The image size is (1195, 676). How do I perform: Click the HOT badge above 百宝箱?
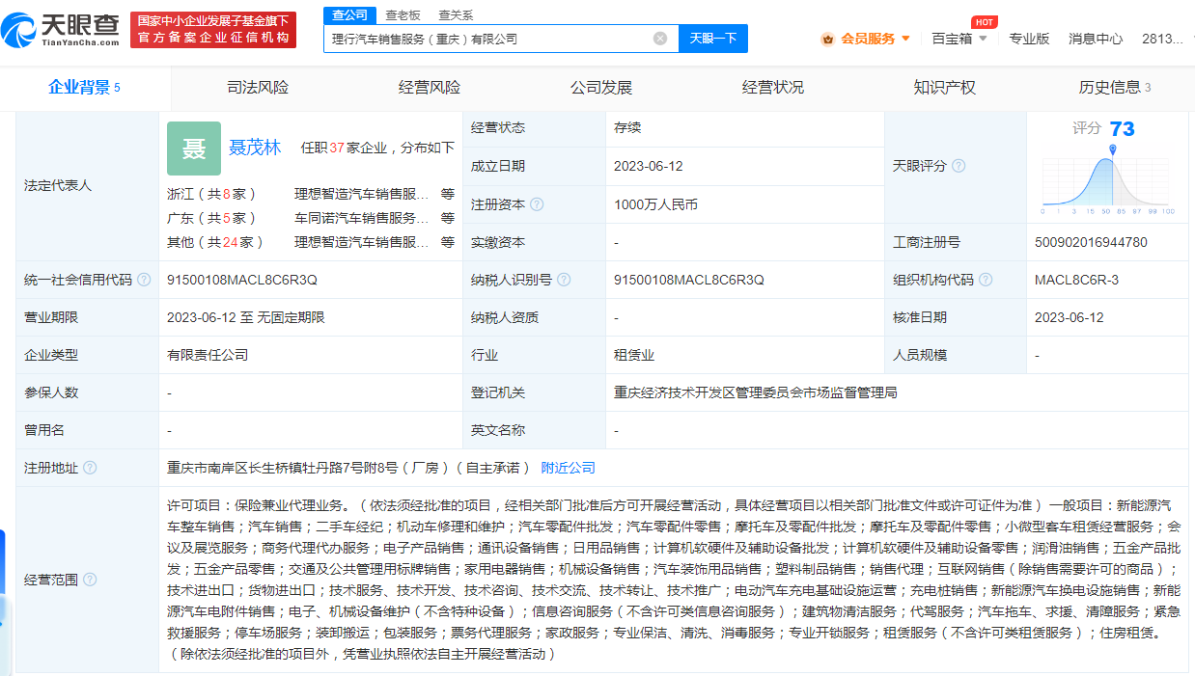(x=985, y=22)
